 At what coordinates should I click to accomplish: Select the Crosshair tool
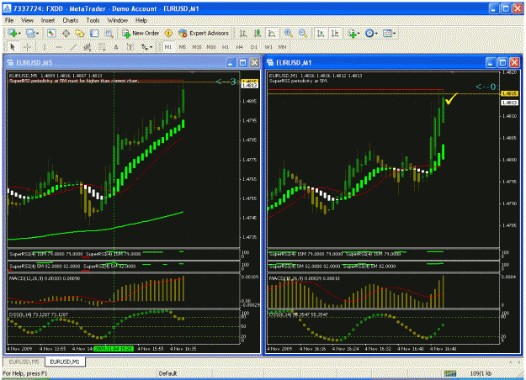coord(28,47)
